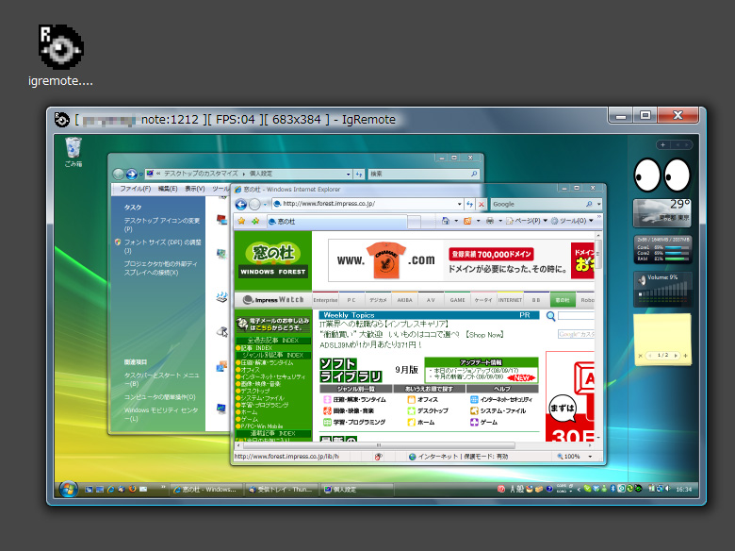Add gadget with sidebar plus button
Screen dimensions: 735x551
[x=662, y=145]
